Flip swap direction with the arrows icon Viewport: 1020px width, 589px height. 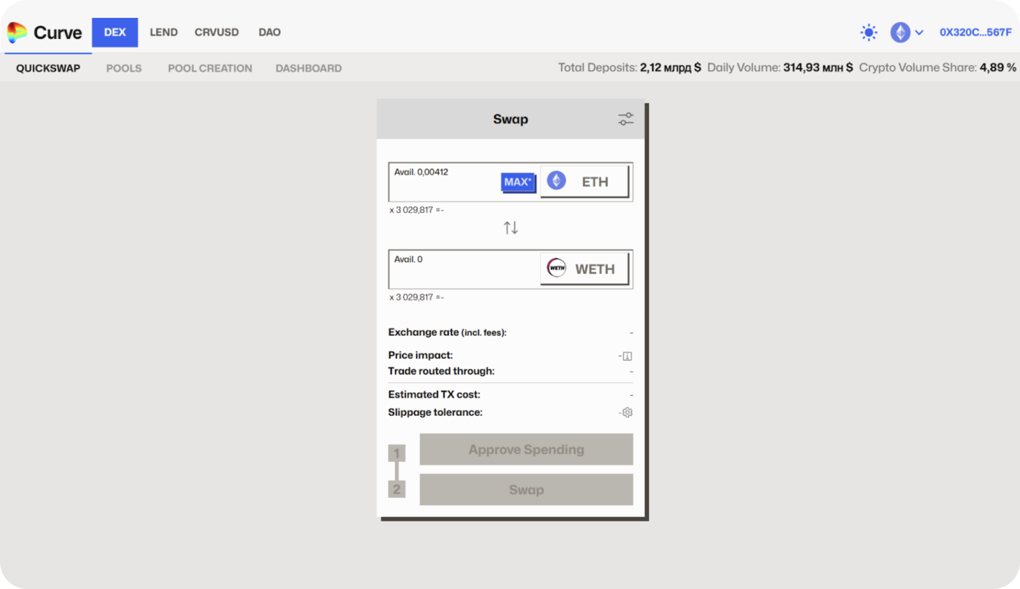[x=510, y=228]
